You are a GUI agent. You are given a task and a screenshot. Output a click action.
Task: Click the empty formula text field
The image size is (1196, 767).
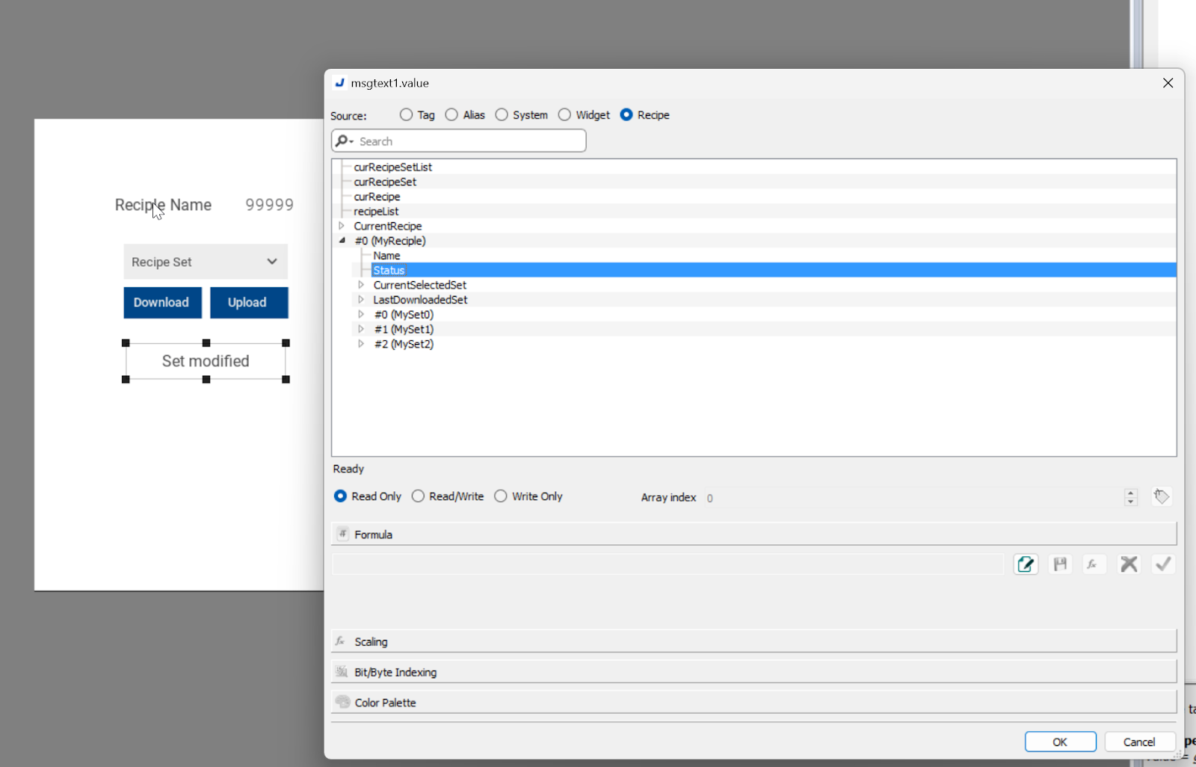[667, 564]
